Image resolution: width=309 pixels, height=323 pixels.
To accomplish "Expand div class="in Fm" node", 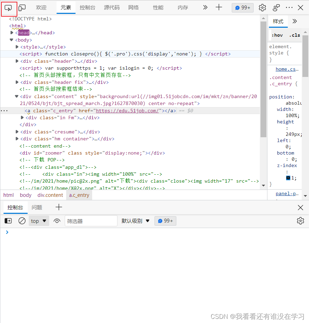I will [x=22, y=117].
